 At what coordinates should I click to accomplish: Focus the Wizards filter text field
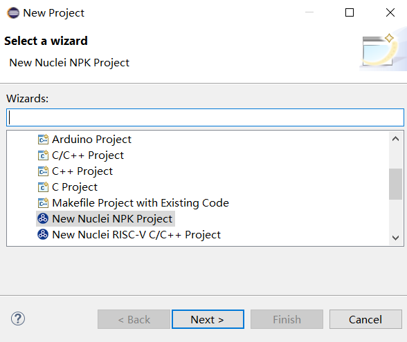coord(205,117)
